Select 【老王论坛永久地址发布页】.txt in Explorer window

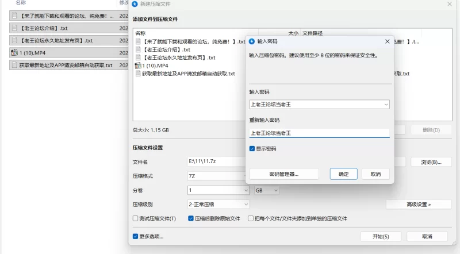[x=69, y=40]
